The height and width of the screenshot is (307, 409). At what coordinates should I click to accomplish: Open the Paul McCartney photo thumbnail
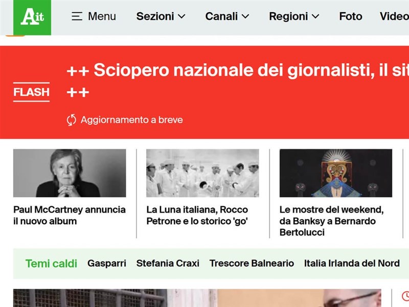tap(70, 173)
